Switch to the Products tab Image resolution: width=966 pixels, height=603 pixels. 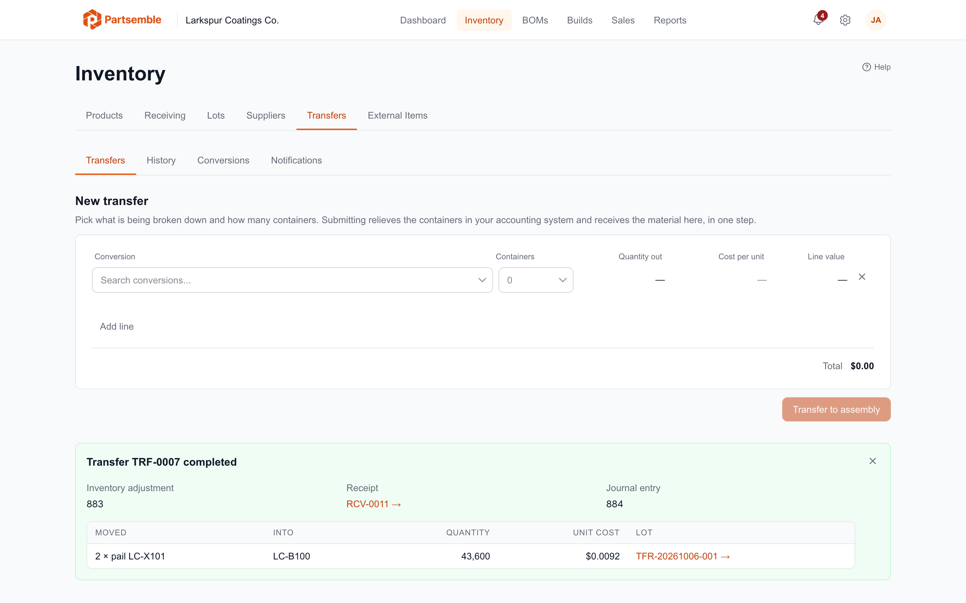coord(104,115)
